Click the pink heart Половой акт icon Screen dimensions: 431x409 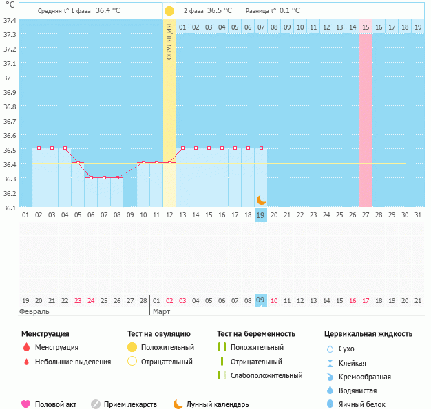click(26, 404)
